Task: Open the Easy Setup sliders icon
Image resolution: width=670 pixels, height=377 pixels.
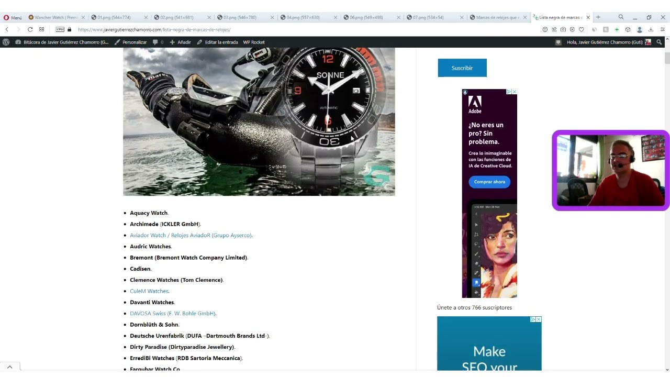Action: pyautogui.click(x=662, y=29)
